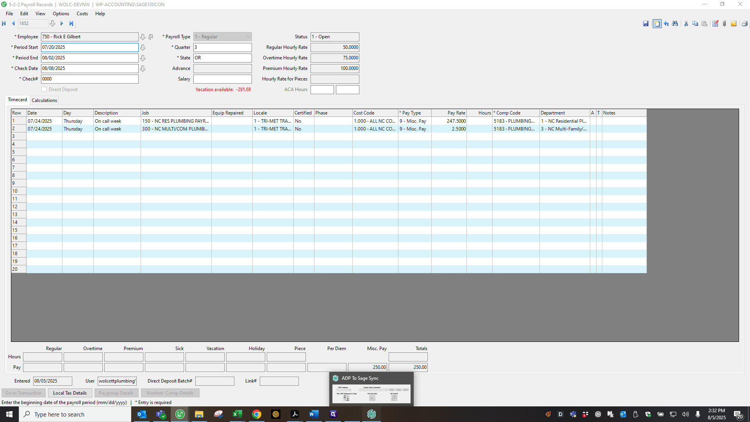Image resolution: width=750 pixels, height=422 pixels.
Task: Click the scissors Cut icon
Action: [686, 24]
